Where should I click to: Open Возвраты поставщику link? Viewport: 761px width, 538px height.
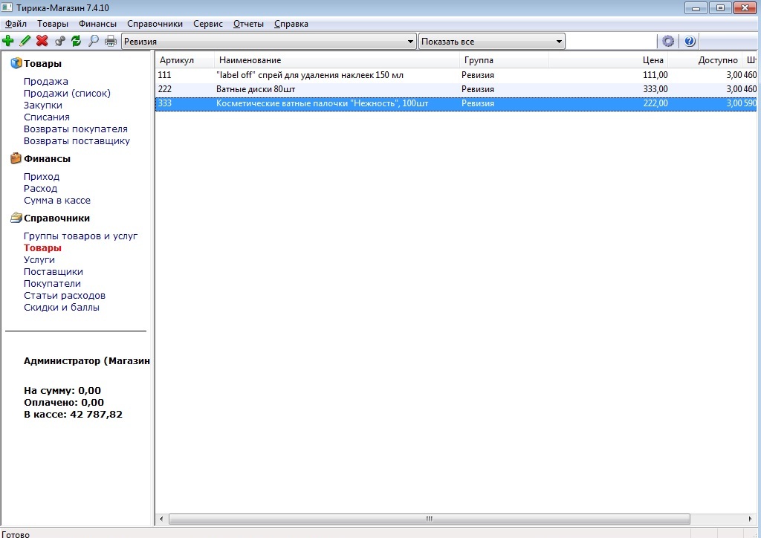77,140
